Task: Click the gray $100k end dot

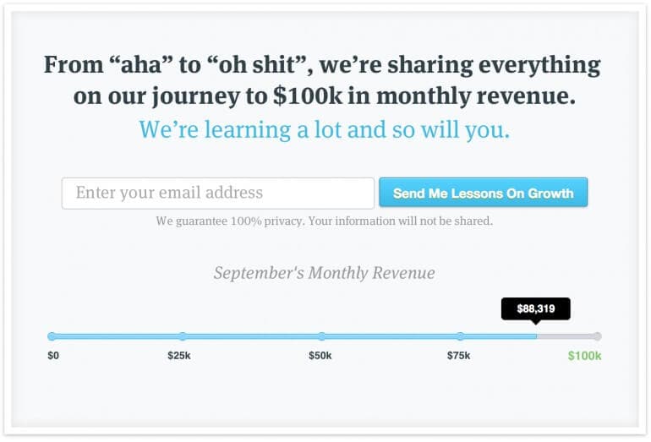Action: [x=597, y=336]
